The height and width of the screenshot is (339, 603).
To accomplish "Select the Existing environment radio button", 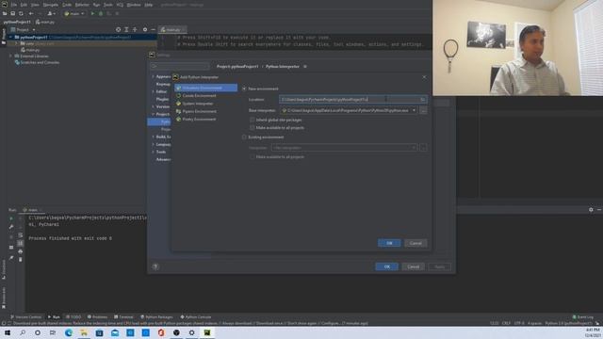I will [244, 137].
